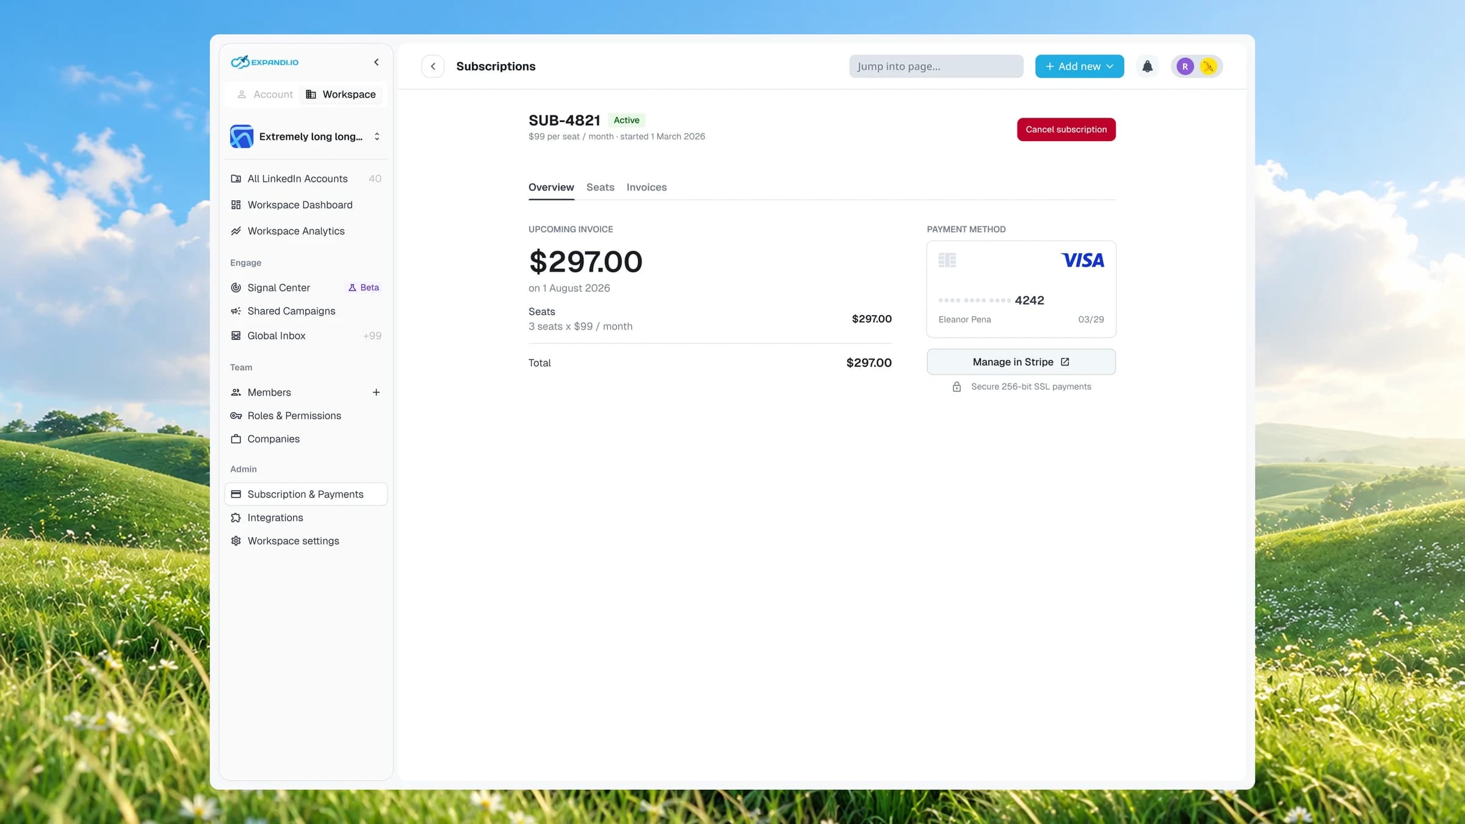Expand the workspace switcher arrows
Viewport: 1465px width, 824px height.
(x=377, y=137)
